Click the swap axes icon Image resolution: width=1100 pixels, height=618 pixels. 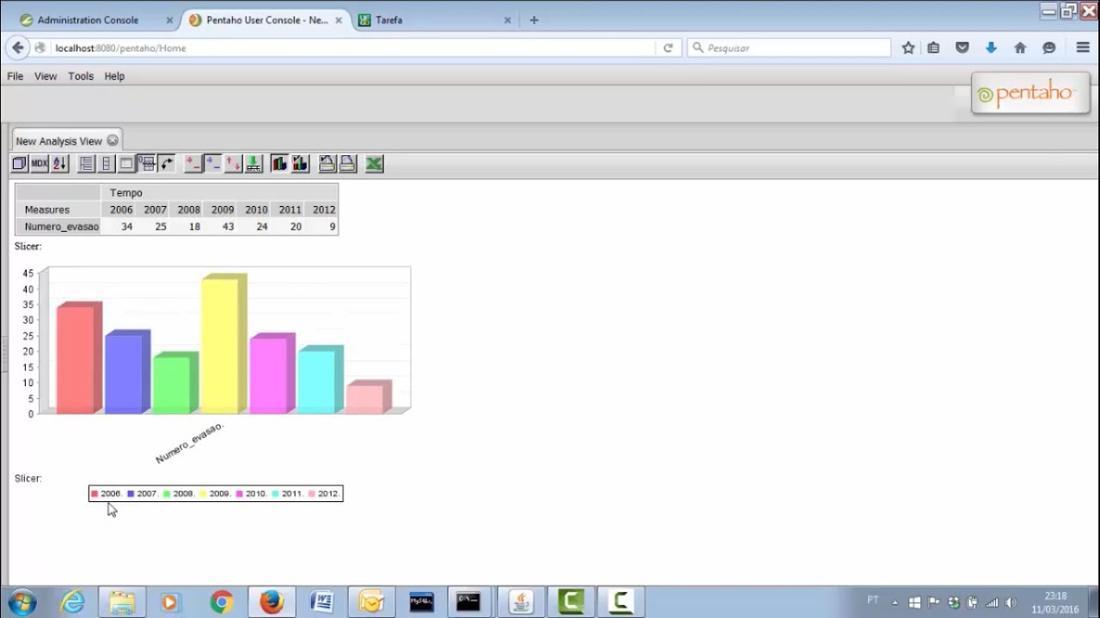click(x=167, y=163)
